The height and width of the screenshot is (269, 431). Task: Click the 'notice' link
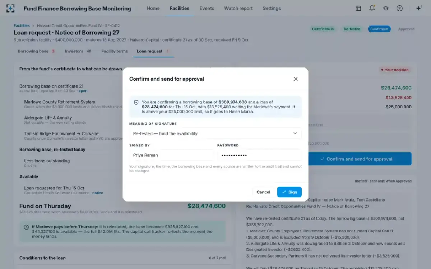[x=98, y=193]
